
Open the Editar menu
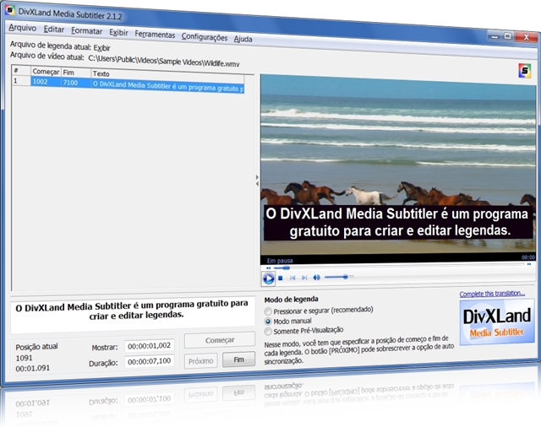(x=54, y=30)
